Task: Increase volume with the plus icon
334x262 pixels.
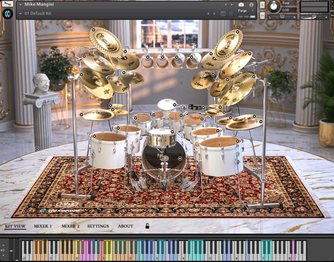Action: pyautogui.click(x=326, y=17)
